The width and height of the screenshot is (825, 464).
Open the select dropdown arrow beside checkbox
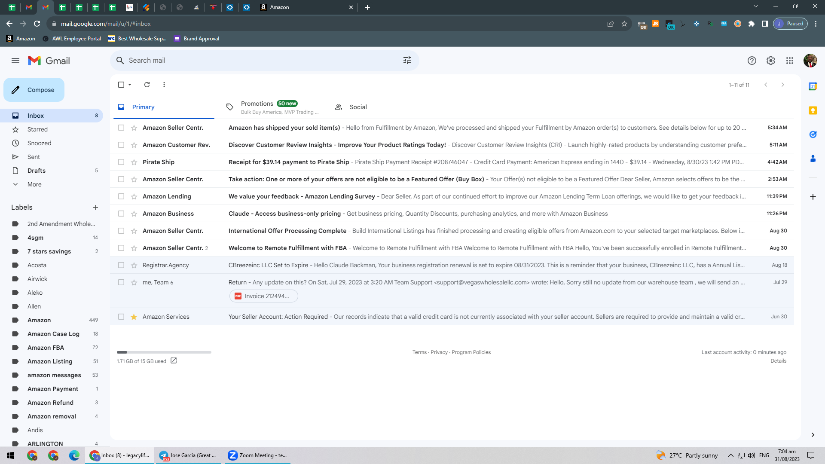click(x=130, y=85)
